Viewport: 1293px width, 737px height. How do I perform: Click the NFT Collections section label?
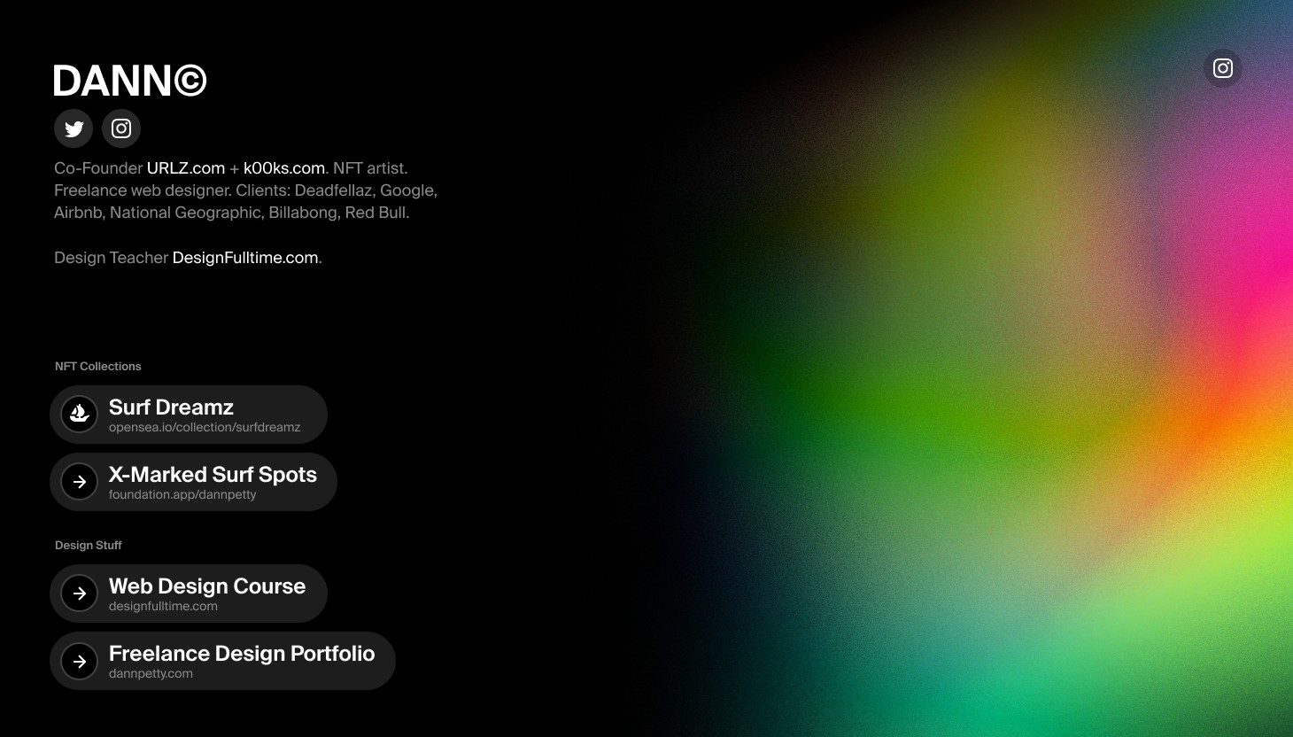click(98, 367)
